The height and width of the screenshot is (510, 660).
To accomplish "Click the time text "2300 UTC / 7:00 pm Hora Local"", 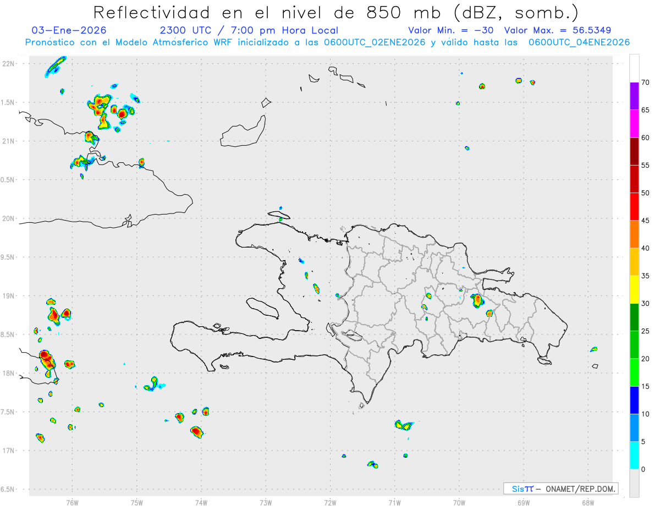I will tap(249, 30).
